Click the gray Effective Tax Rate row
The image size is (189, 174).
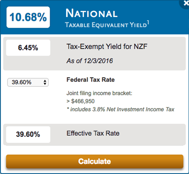coord(94,135)
